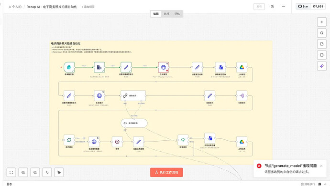Screen dimensions: 330x186
Task: Open the 分割提示 split-out node
Action: pos(242,96)
